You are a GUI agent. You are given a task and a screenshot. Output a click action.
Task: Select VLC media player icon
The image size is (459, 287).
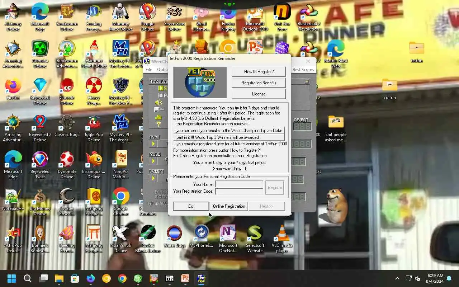click(x=282, y=239)
